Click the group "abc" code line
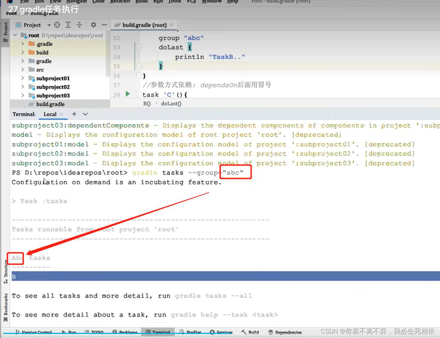This screenshot has width=440, height=338. pyautogui.click(x=181, y=38)
